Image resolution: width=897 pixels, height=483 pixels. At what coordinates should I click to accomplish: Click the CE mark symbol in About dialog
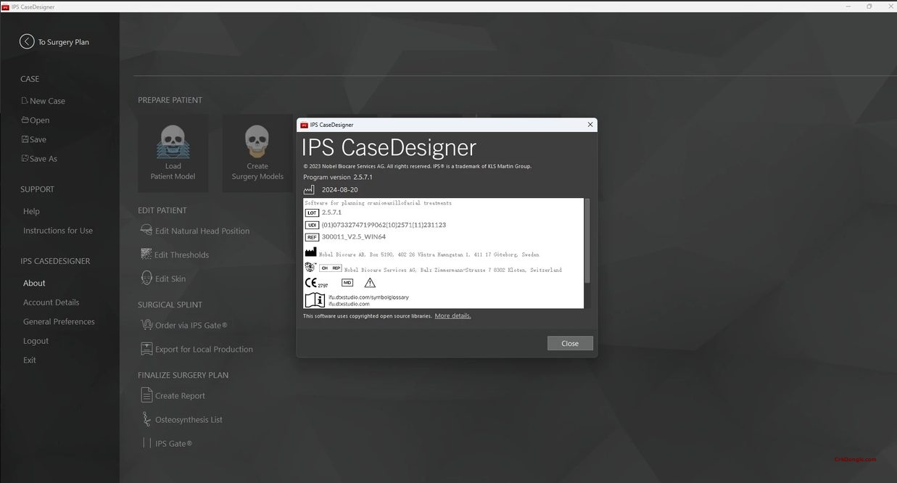(x=311, y=283)
